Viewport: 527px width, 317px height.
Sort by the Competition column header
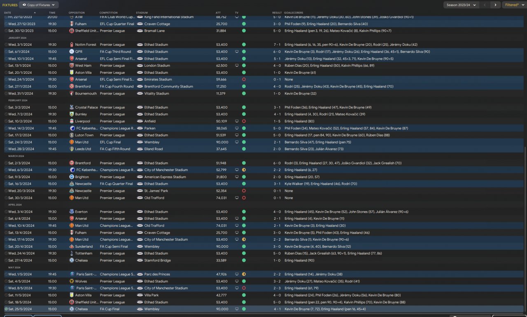108,13
